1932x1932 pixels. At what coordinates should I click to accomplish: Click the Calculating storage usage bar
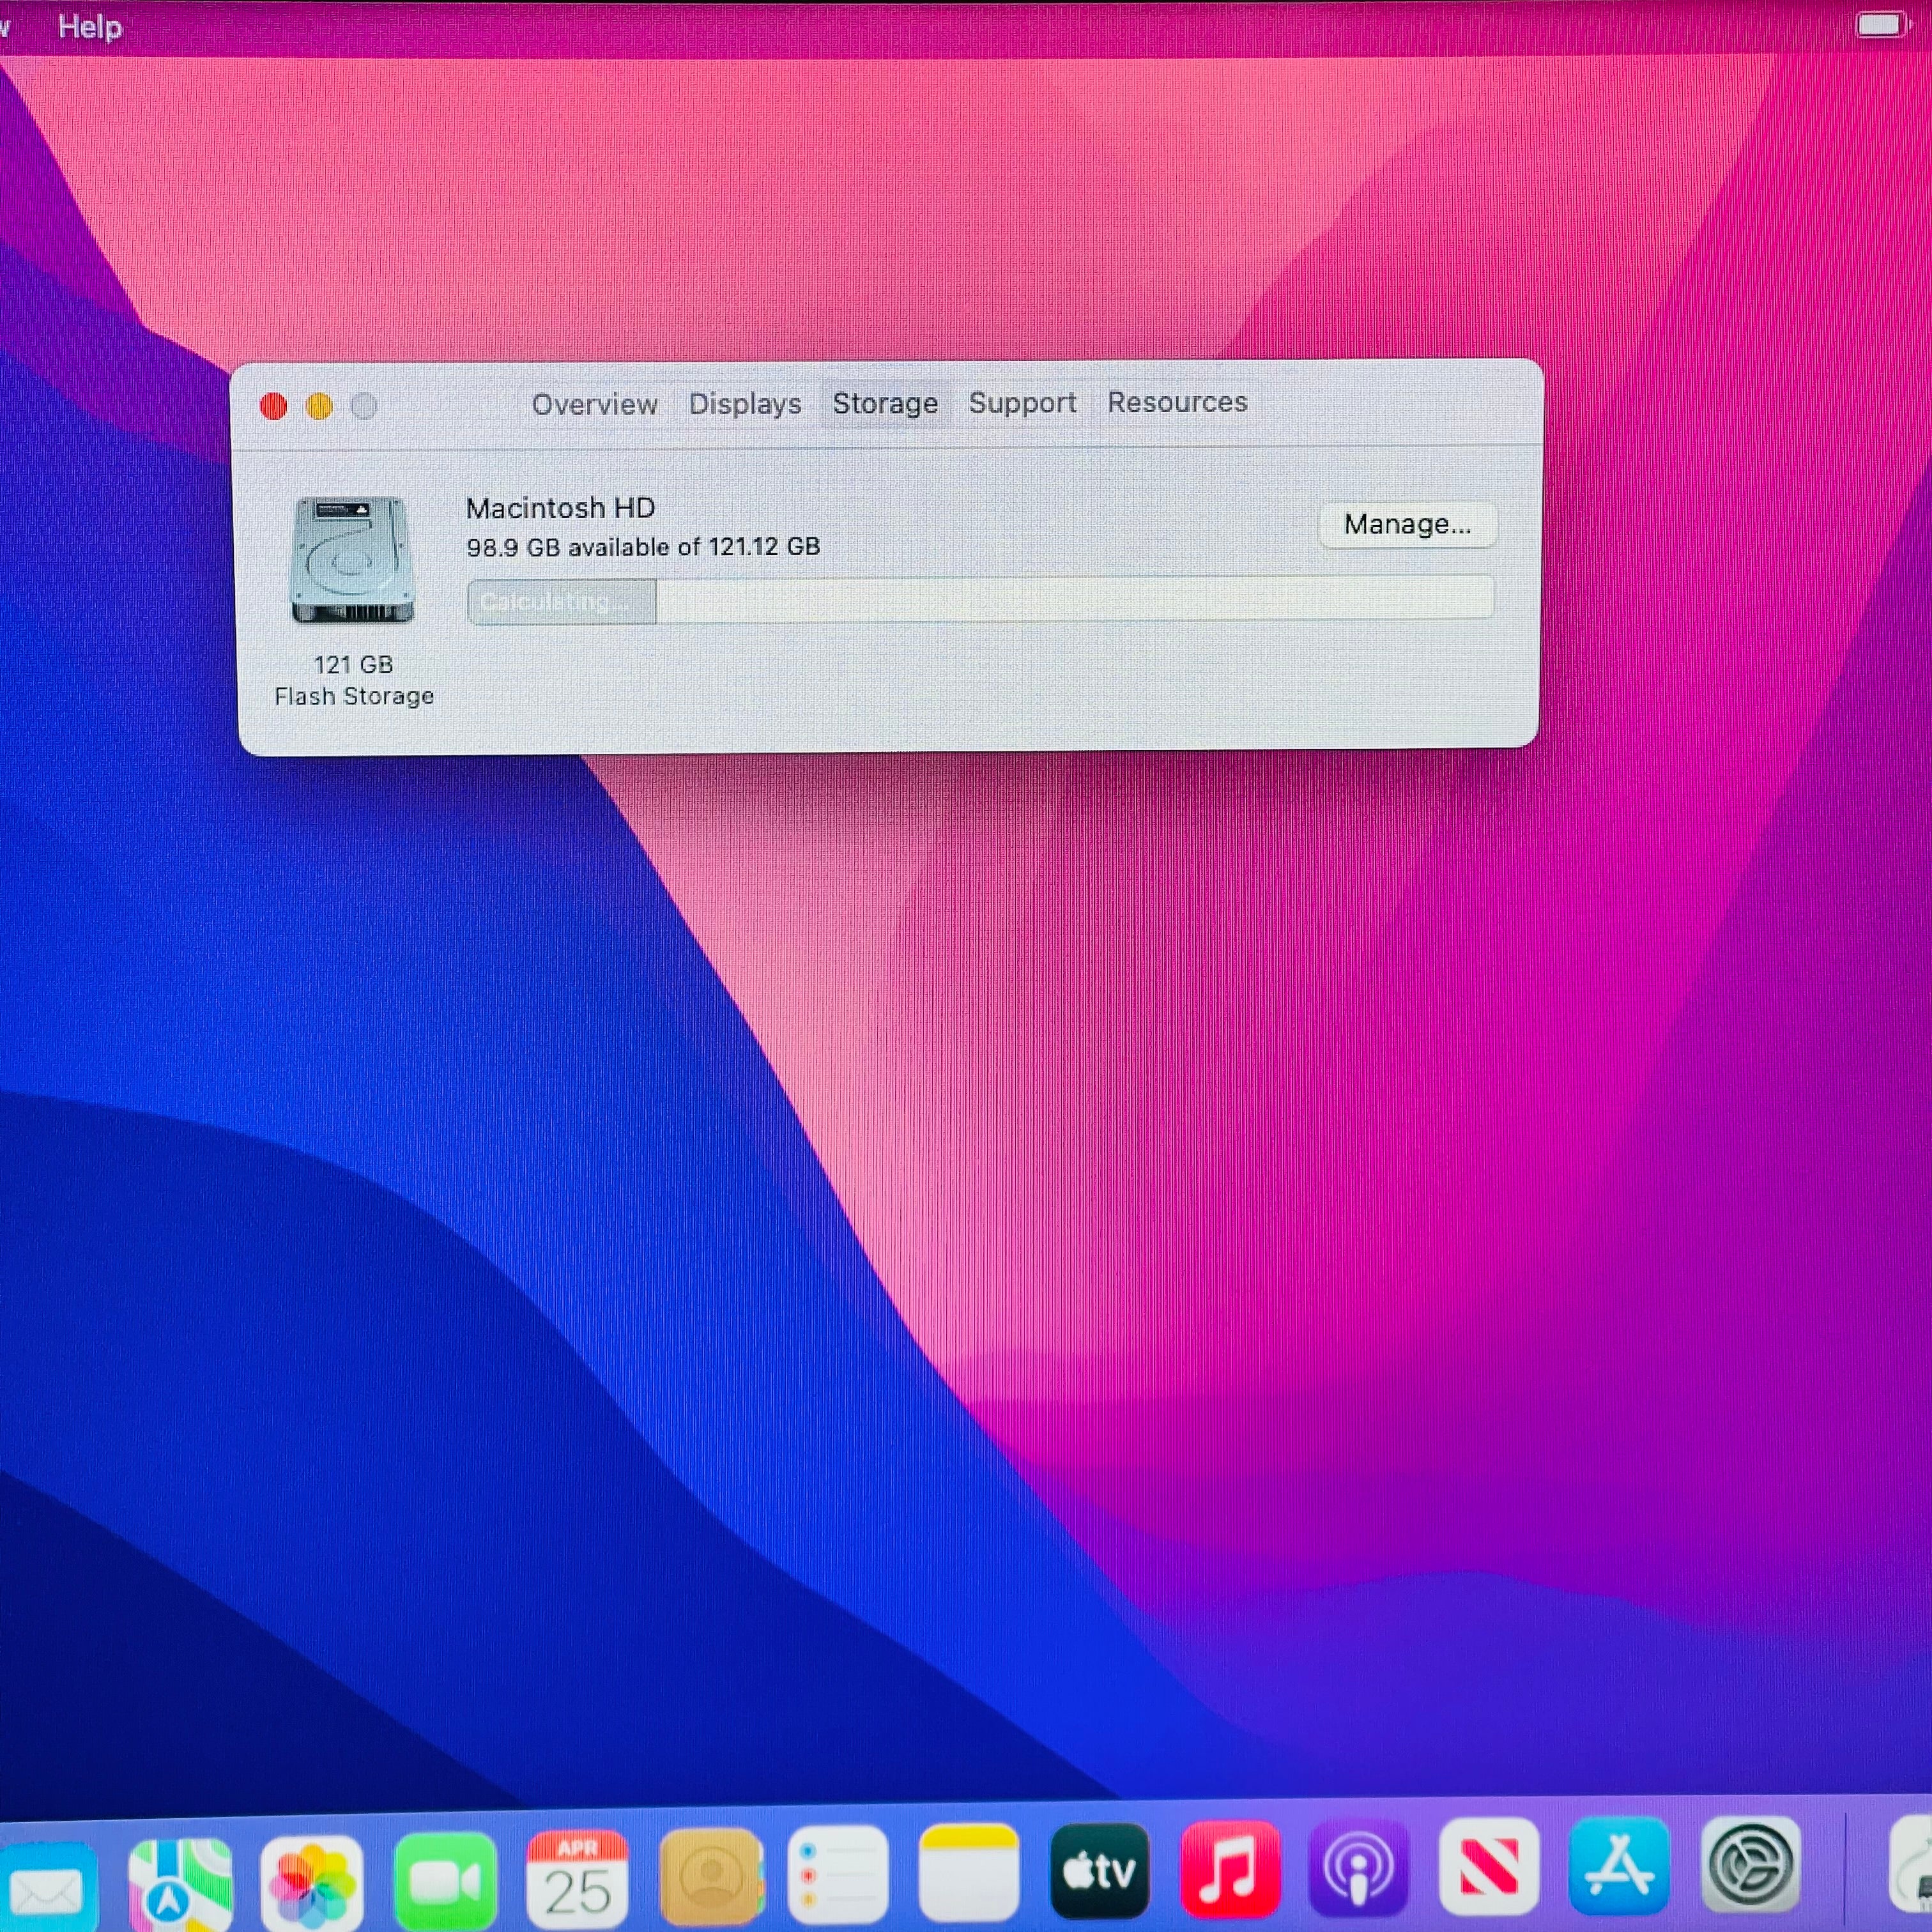click(x=980, y=600)
